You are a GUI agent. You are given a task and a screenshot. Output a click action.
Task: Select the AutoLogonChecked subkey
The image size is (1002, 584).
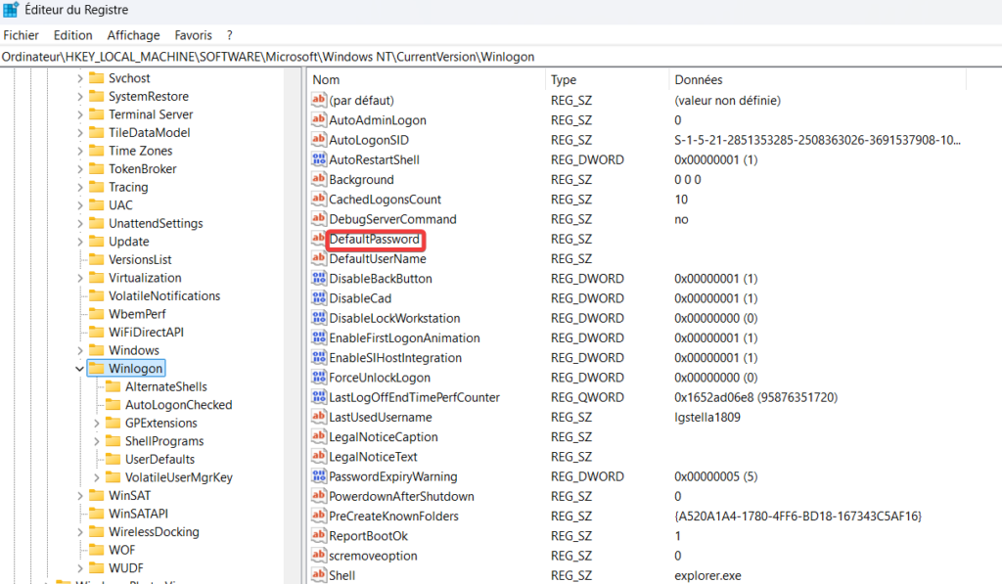178,404
